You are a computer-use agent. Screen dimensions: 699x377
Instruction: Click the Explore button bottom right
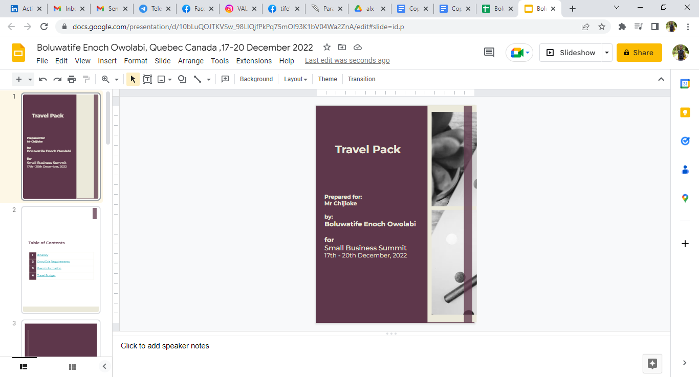[652, 364]
